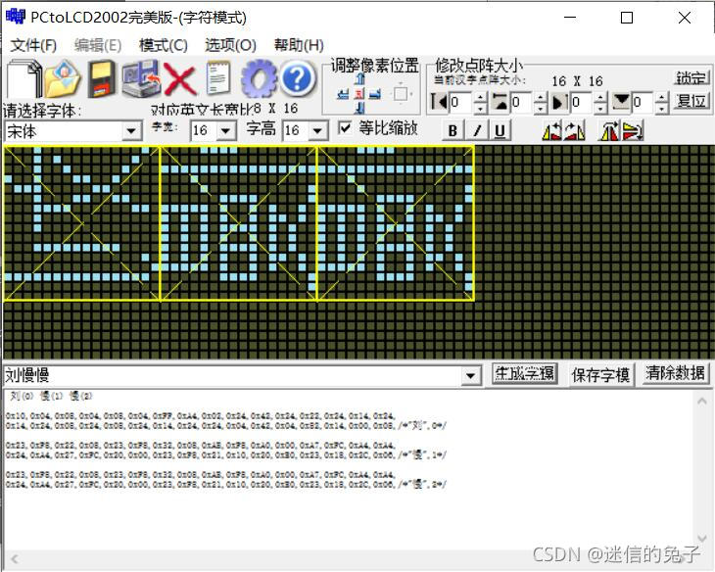
Task: Click horizontal scrollbar left arrow
Action: coord(15,558)
